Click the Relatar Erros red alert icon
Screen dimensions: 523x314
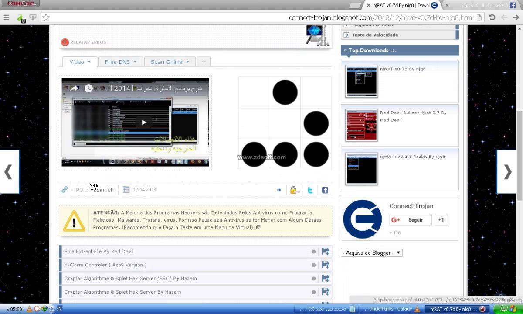[65, 42]
